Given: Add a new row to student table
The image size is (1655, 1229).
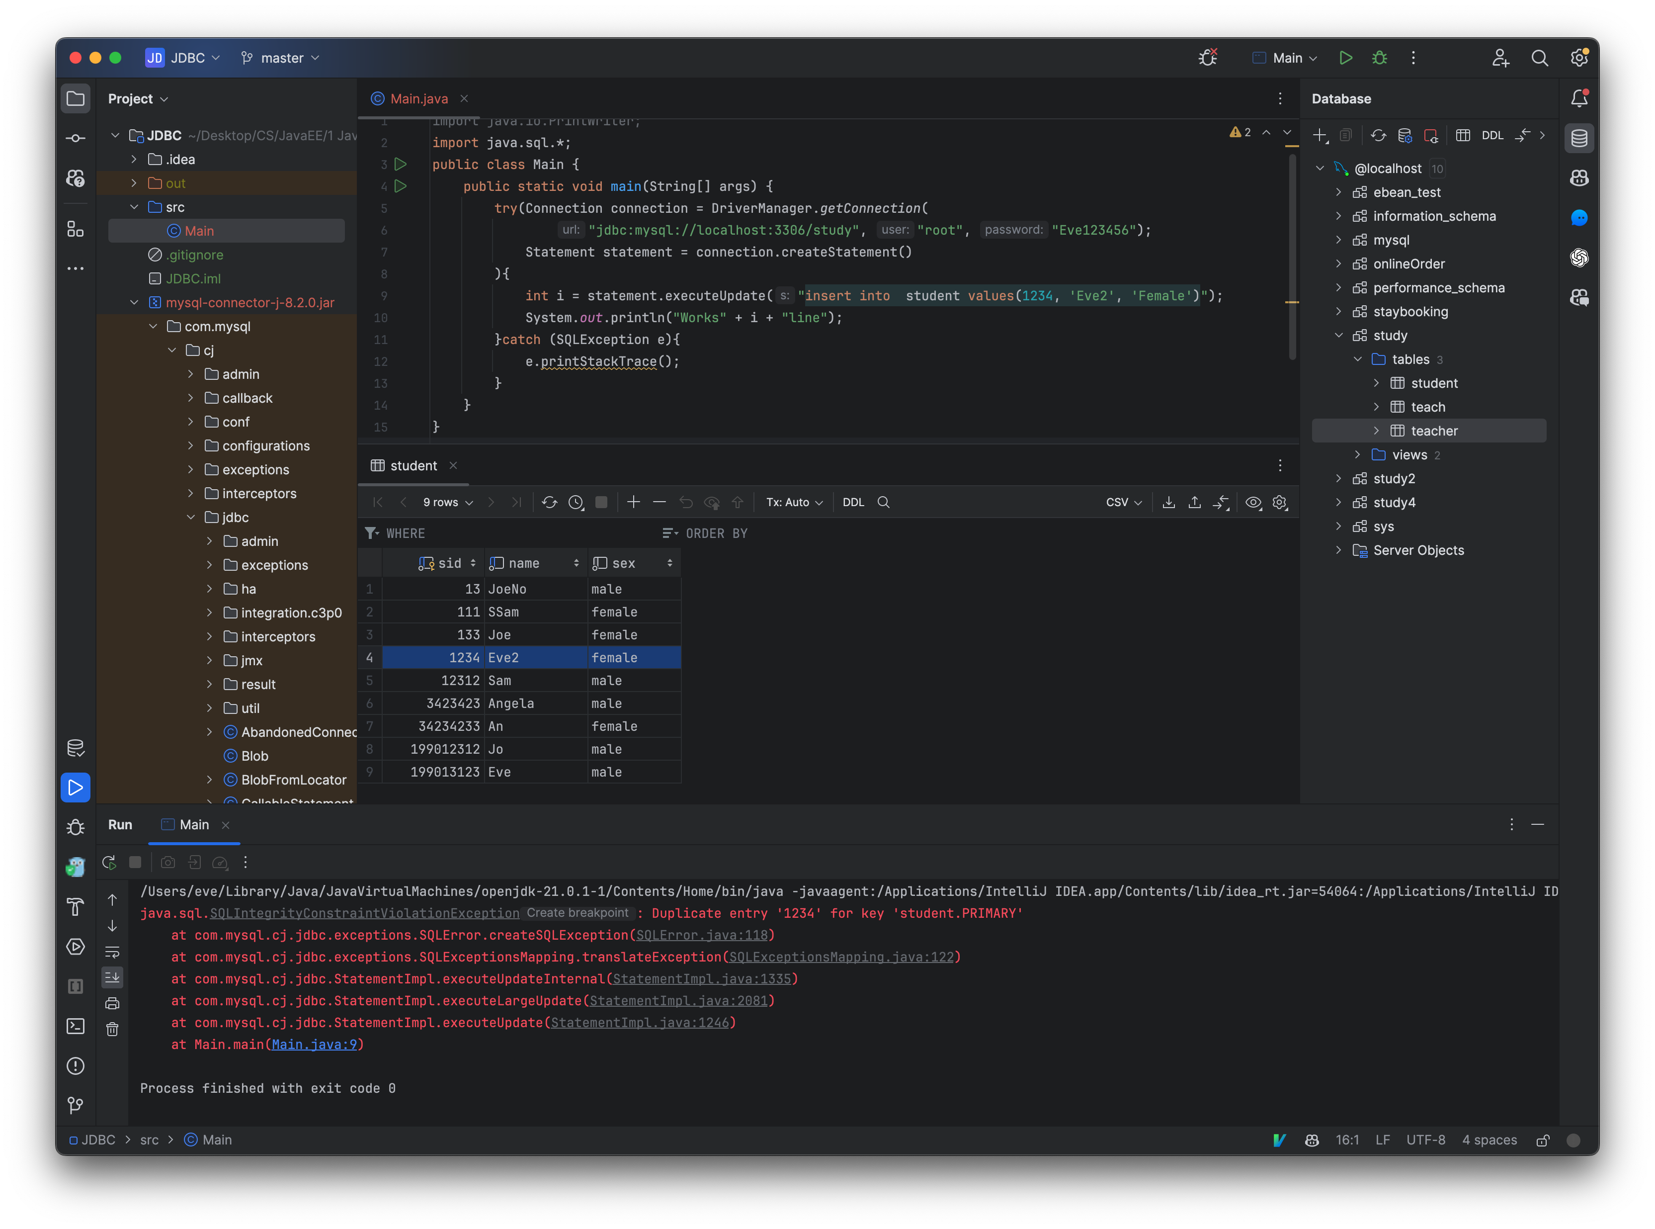Looking at the screenshot, I should [633, 502].
